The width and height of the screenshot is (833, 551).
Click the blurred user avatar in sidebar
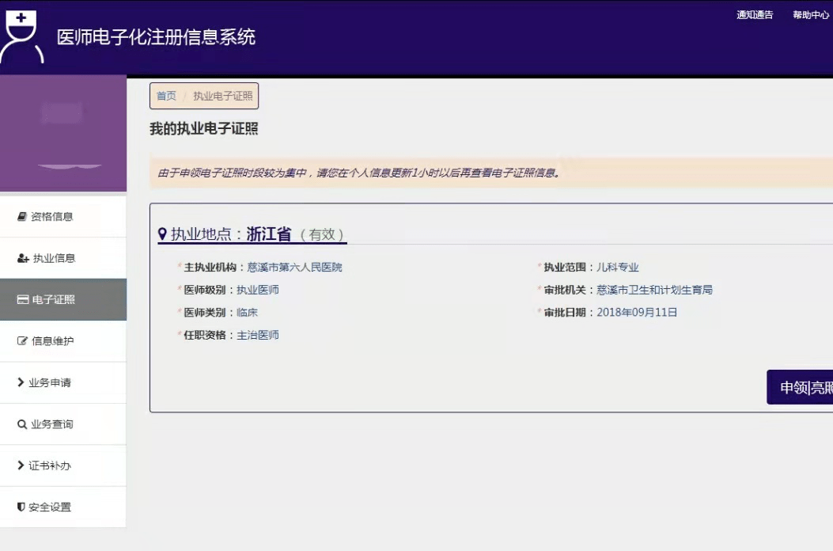point(62,113)
